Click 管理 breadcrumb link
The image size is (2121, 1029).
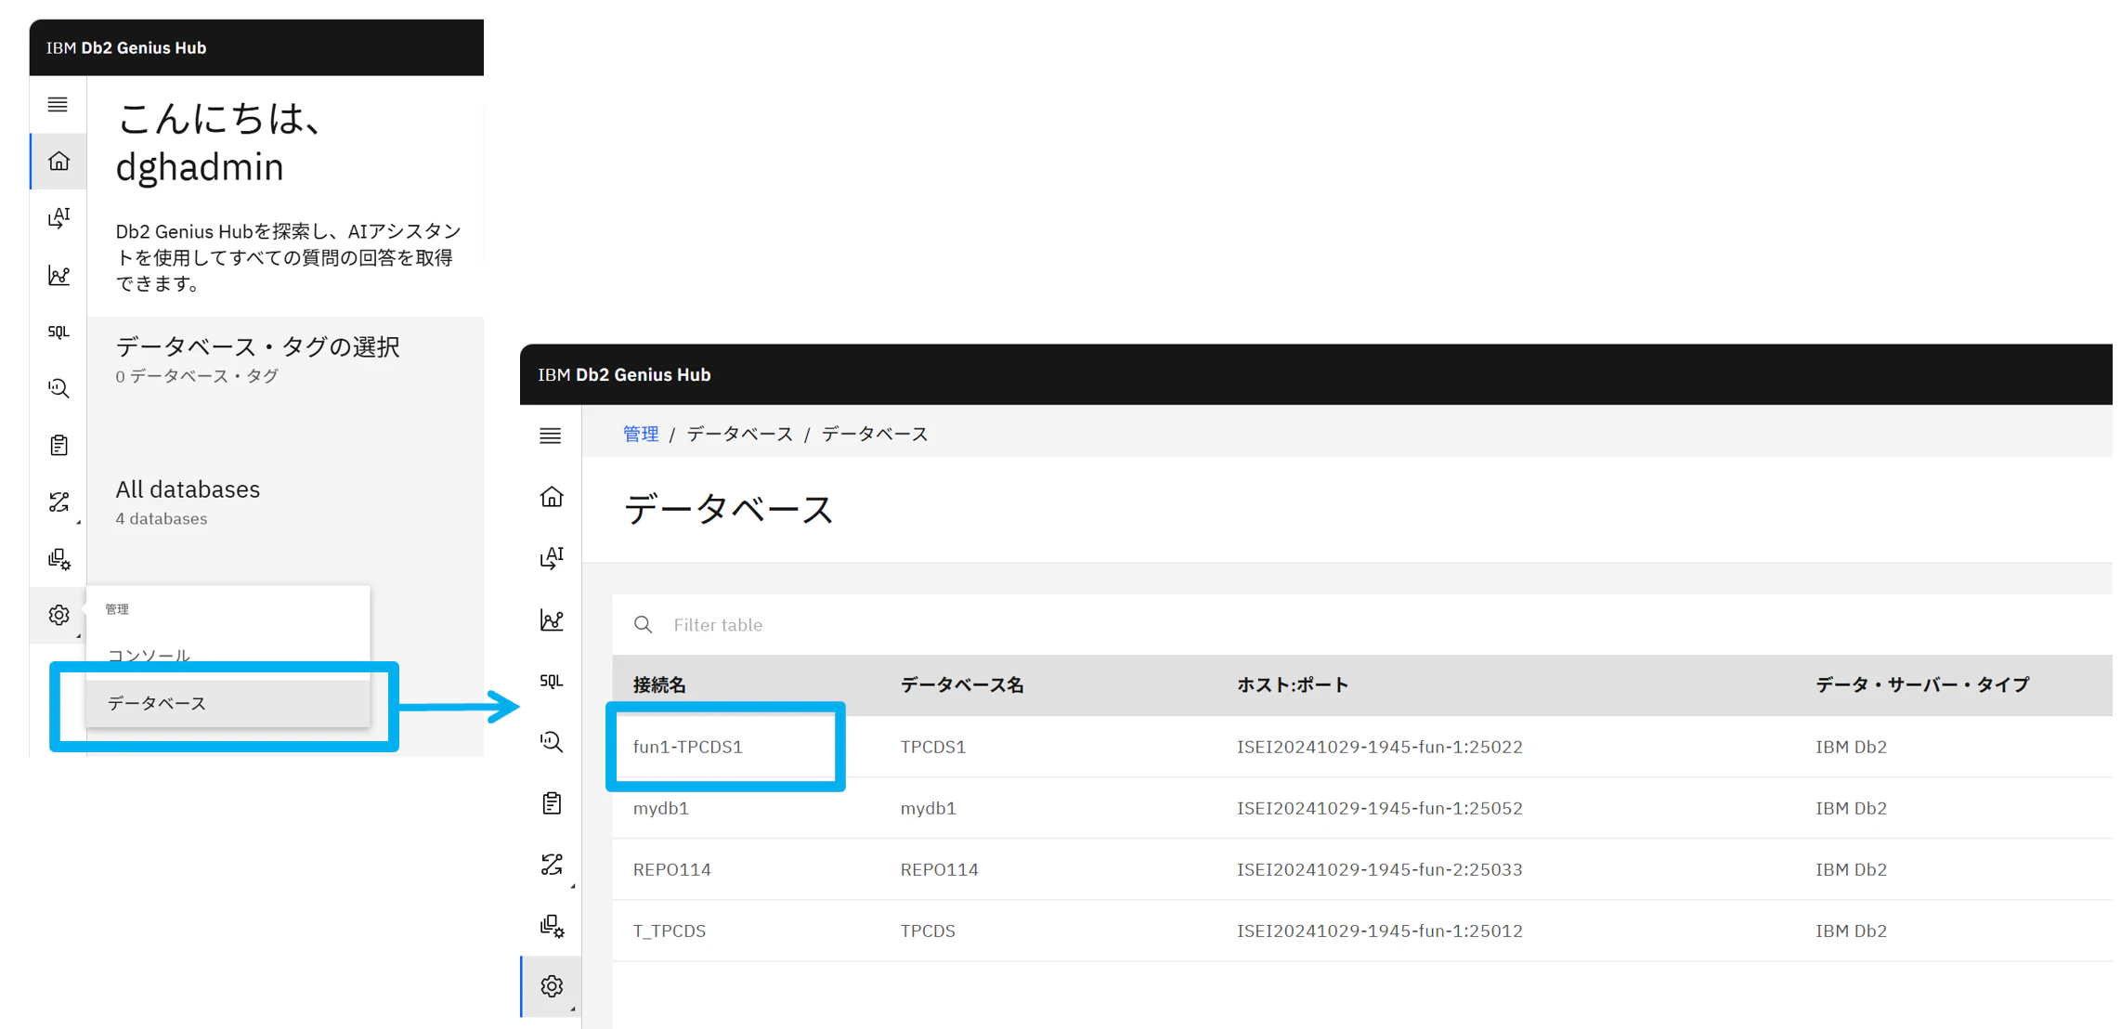coord(640,434)
